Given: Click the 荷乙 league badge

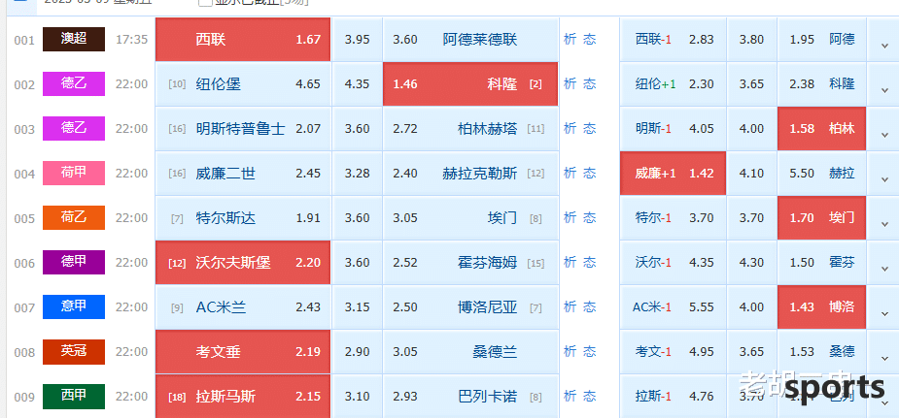Looking at the screenshot, I should point(74,218).
